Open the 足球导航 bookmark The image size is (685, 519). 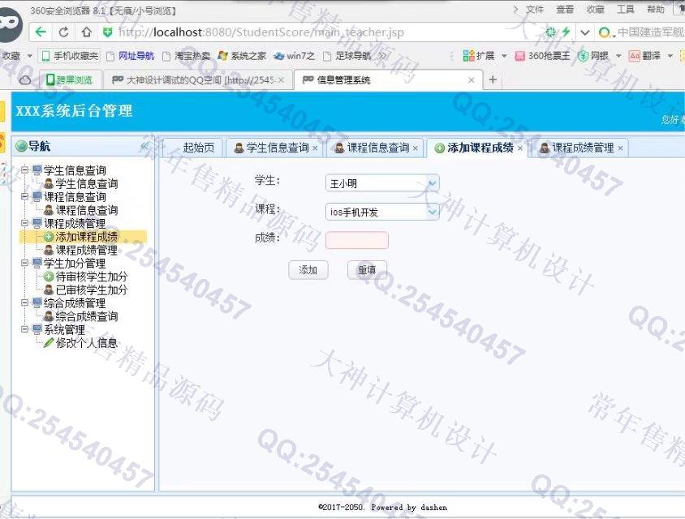[x=347, y=56]
